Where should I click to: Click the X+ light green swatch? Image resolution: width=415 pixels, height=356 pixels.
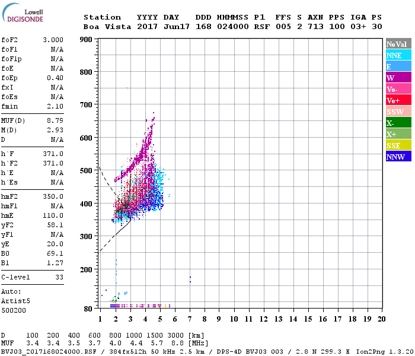coord(398,134)
